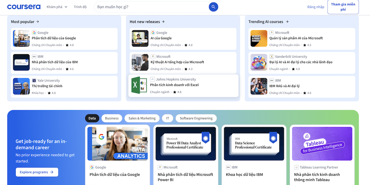This screenshot has width=370, height=185.
Task: Click Microsoft logo icon beside Kỹ thuật AI tổng hợp
Action: click(x=153, y=56)
